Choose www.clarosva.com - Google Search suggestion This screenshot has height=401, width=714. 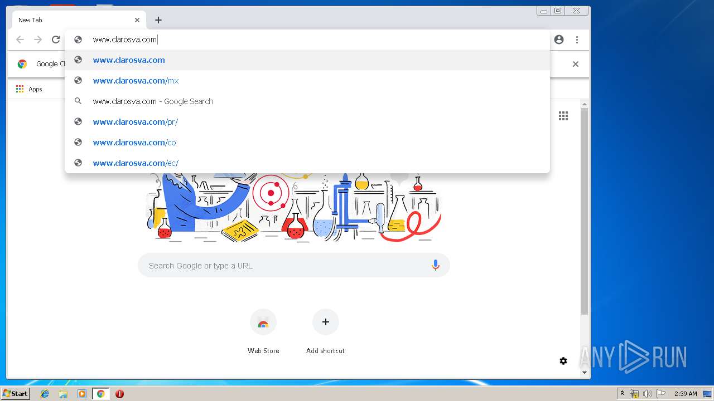click(x=307, y=101)
